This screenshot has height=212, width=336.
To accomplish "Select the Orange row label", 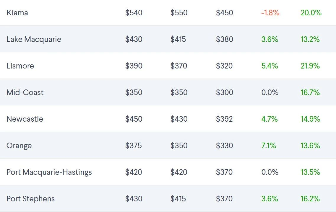I will tap(19, 146).
